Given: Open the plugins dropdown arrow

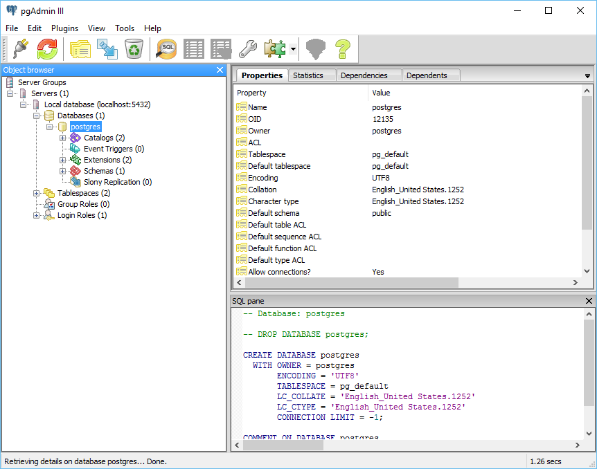Looking at the screenshot, I should coord(293,48).
